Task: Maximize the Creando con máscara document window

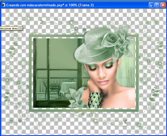Action: pyautogui.click(x=157, y=5)
